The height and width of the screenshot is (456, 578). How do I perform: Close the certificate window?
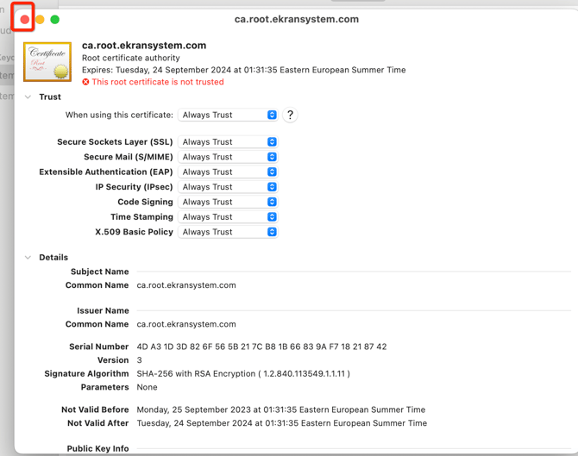pyautogui.click(x=24, y=19)
